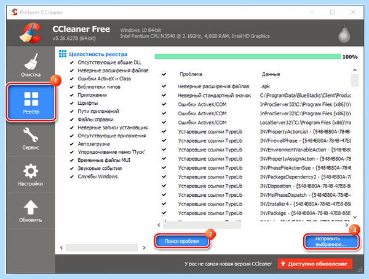Image resolution: width=369 pixels, height=279 pixels.
Task: Toggle select-all checkbox in results header
Action: (x=164, y=74)
